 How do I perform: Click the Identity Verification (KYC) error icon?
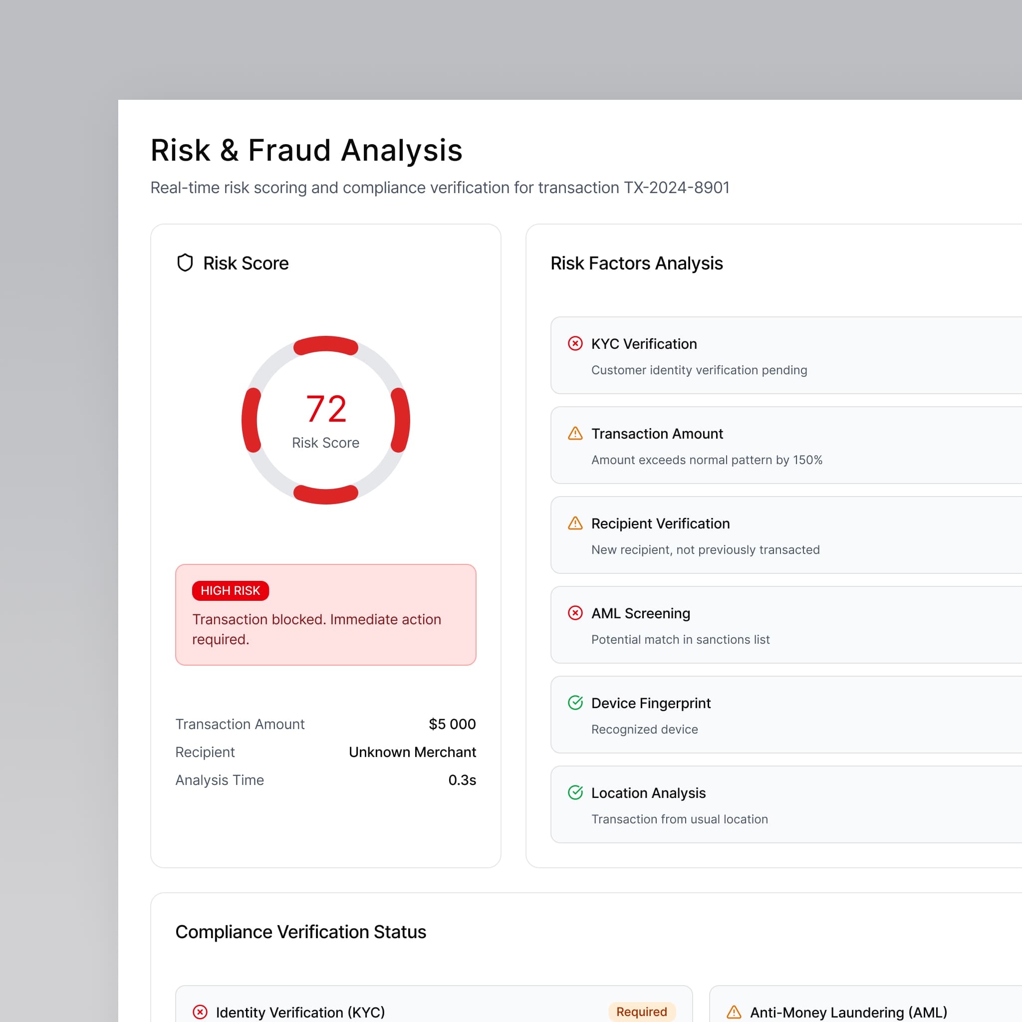200,1012
